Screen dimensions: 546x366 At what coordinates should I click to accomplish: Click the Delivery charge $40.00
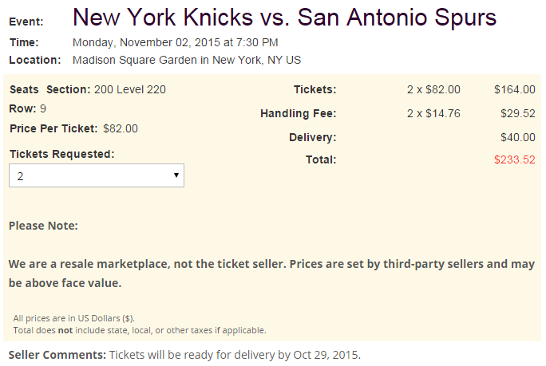518,137
